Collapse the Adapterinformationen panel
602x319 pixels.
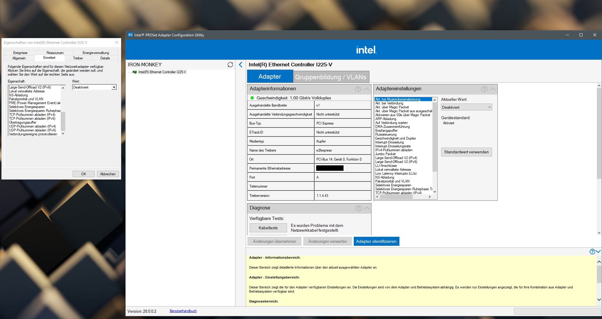tap(366, 89)
